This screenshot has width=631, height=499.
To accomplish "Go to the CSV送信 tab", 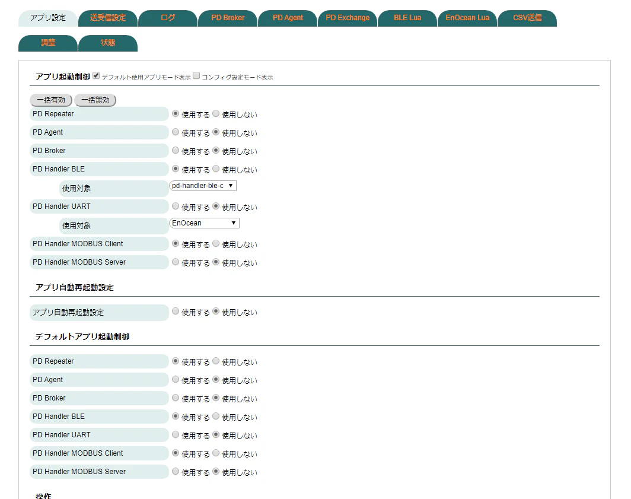I will (x=527, y=18).
